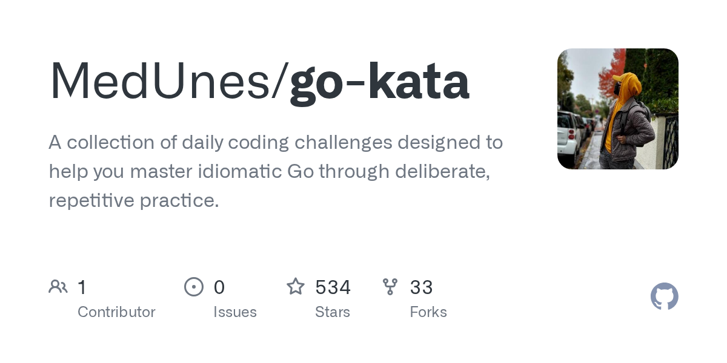
Task: Click the contributors people icon
Action: point(58,287)
